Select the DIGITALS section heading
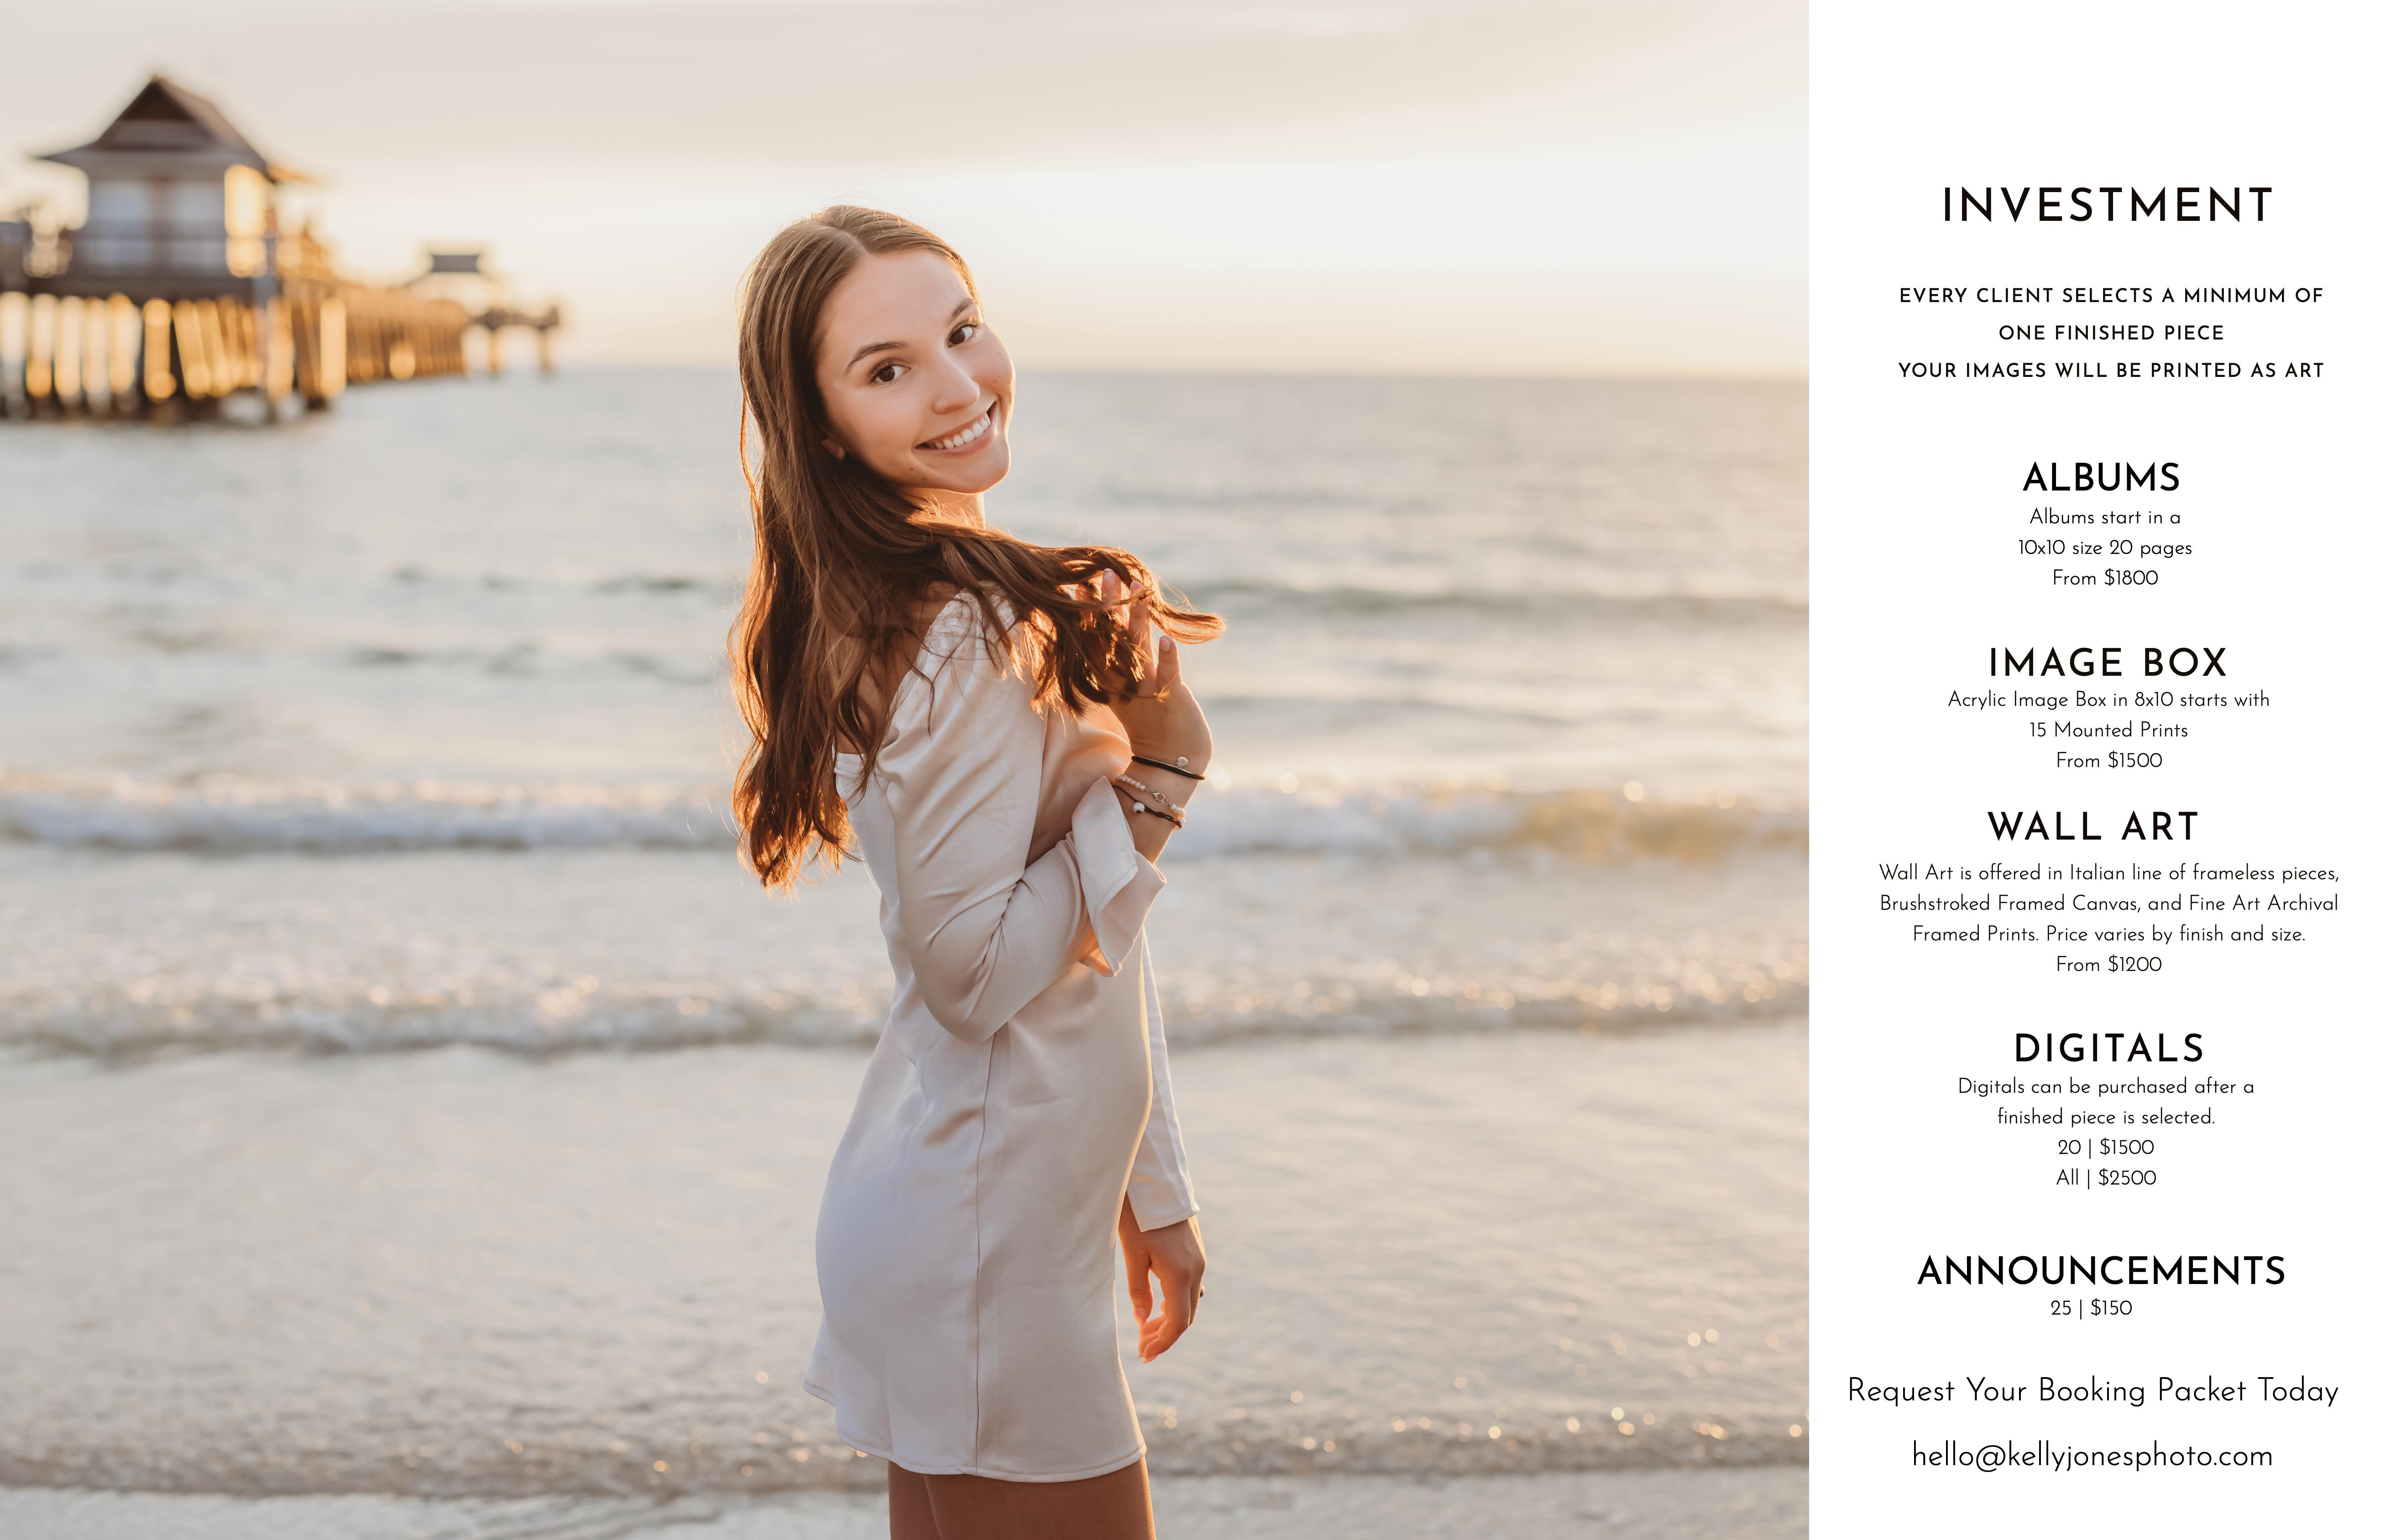The width and height of the screenshot is (2396, 1540). pos(2109,1048)
